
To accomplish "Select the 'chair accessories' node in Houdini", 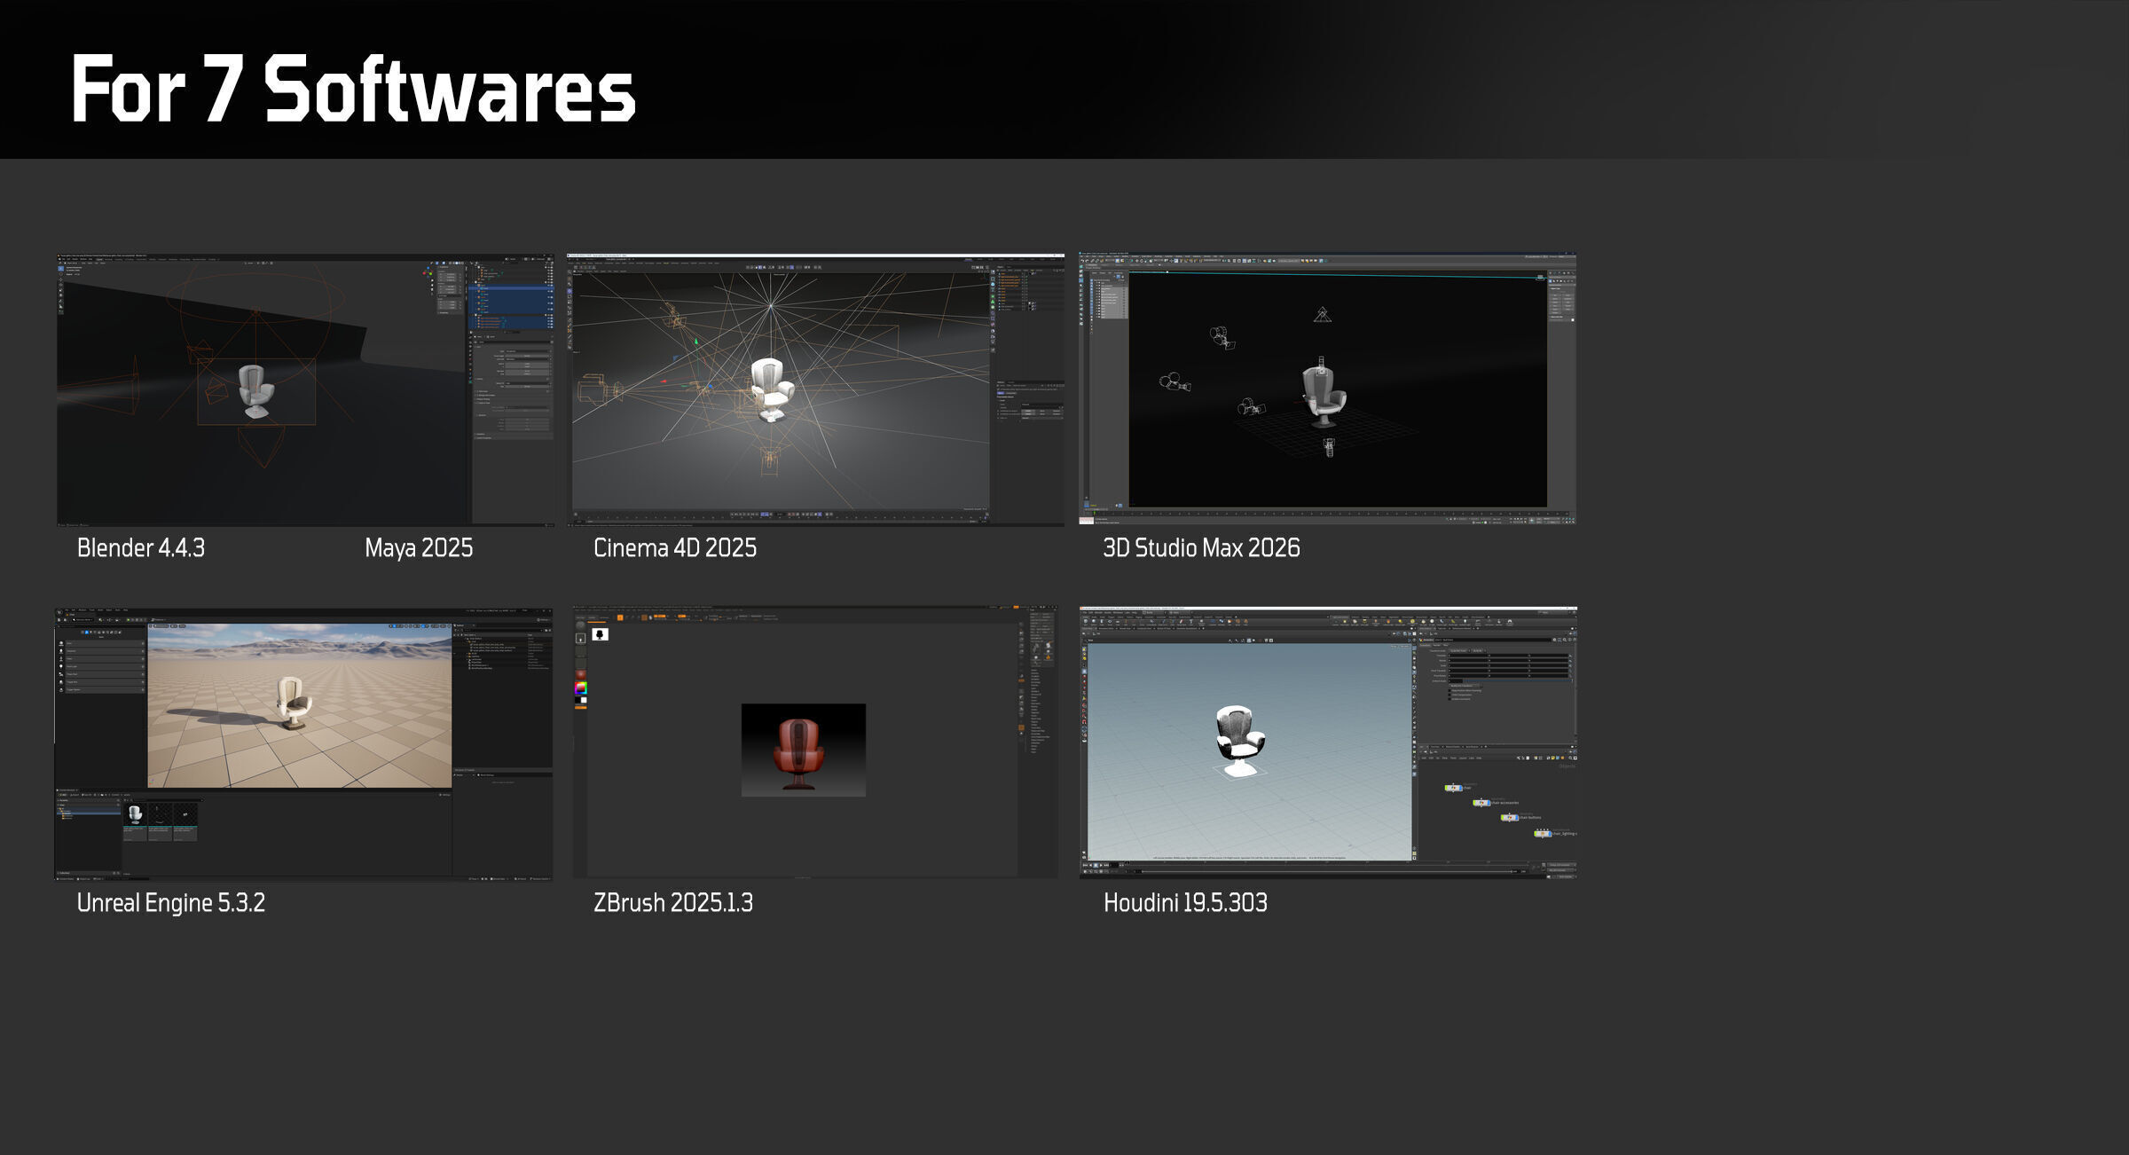I will pos(1481,803).
